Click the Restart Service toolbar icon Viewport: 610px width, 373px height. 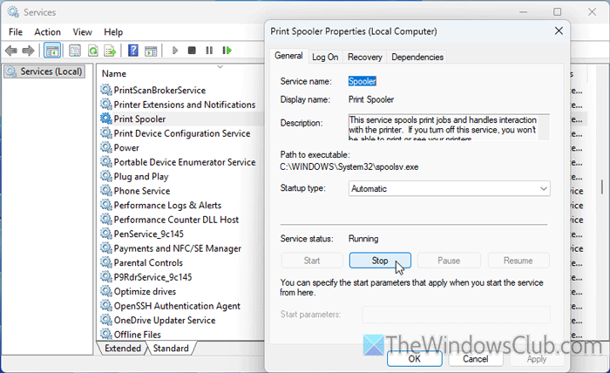227,51
